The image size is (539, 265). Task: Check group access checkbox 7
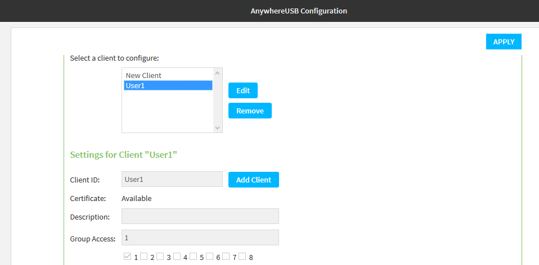[x=226, y=257]
